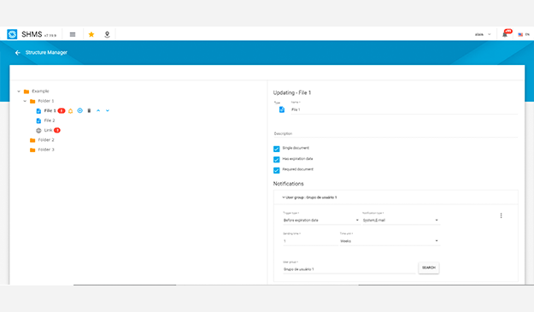Click the Updating - File 1 heading
The width and height of the screenshot is (534, 312).
292,92
